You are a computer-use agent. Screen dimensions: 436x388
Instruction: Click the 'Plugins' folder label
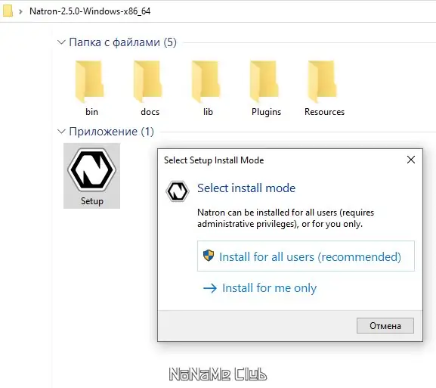[267, 112]
